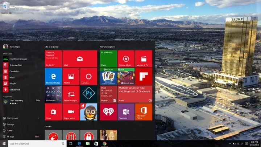
Task: Launch the Microsoft Jigsaw tile
Action: point(126,77)
